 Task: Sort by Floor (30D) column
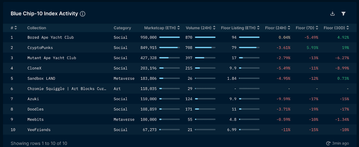(348, 28)
